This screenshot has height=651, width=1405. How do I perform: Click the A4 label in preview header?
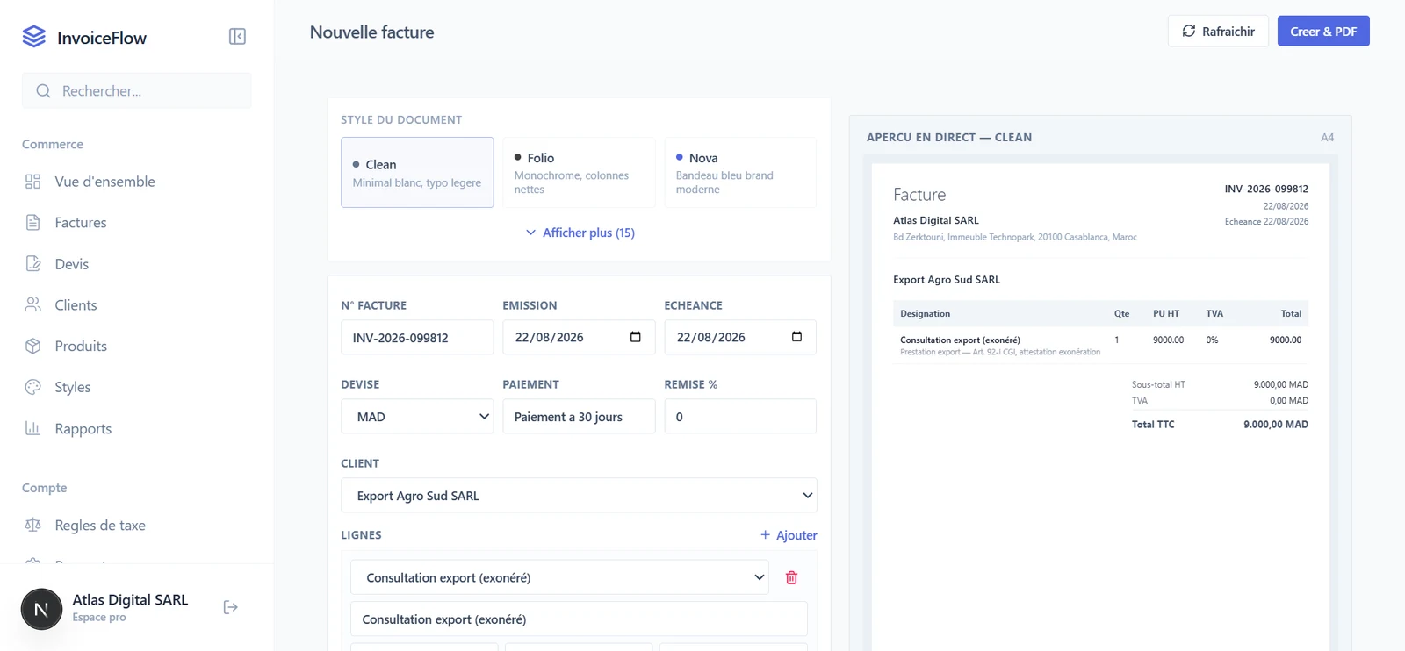(1327, 138)
